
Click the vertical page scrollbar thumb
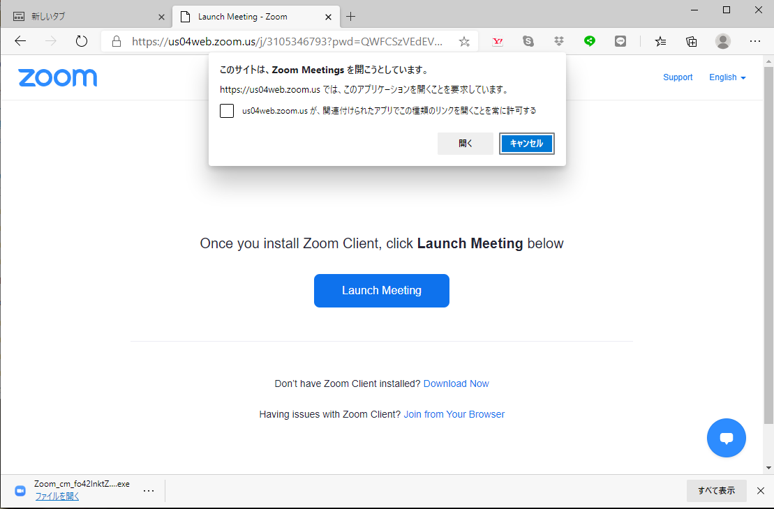768,245
